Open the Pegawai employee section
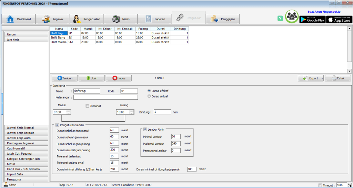The image size is (353, 188). pyautogui.click(x=52, y=19)
